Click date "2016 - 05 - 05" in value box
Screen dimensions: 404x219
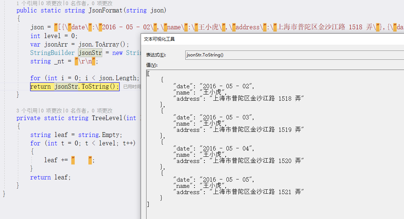(x=227, y=179)
